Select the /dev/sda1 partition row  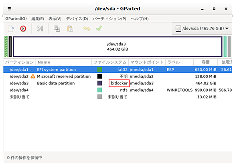118,70
